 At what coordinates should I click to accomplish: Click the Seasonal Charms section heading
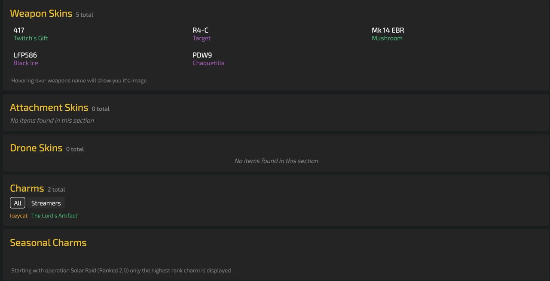point(48,242)
